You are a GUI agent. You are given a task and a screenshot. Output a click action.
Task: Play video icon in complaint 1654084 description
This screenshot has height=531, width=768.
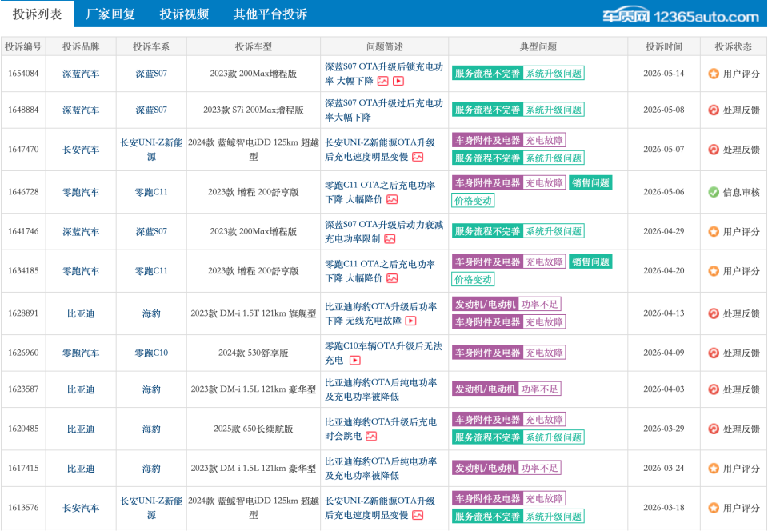[398, 82]
